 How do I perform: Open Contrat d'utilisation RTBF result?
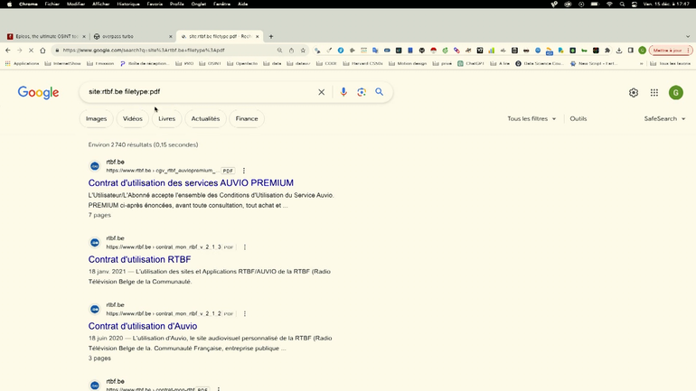pos(139,259)
